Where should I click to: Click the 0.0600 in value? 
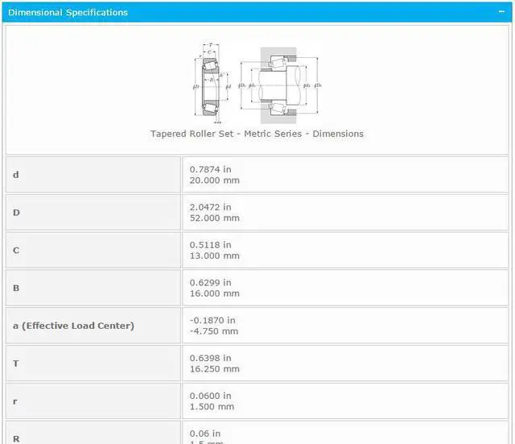(210, 396)
